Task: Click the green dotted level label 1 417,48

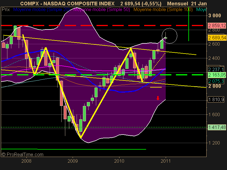Action: 217,127
